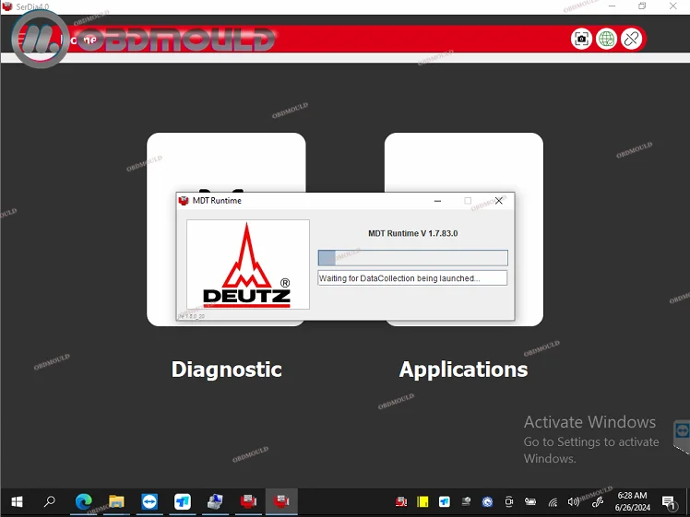Image resolution: width=690 pixels, height=517 pixels.
Task: Click the MDT Runtime progress bar
Action: click(412, 258)
